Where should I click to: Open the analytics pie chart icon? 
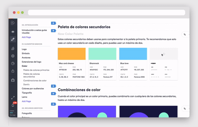coord(13,63)
